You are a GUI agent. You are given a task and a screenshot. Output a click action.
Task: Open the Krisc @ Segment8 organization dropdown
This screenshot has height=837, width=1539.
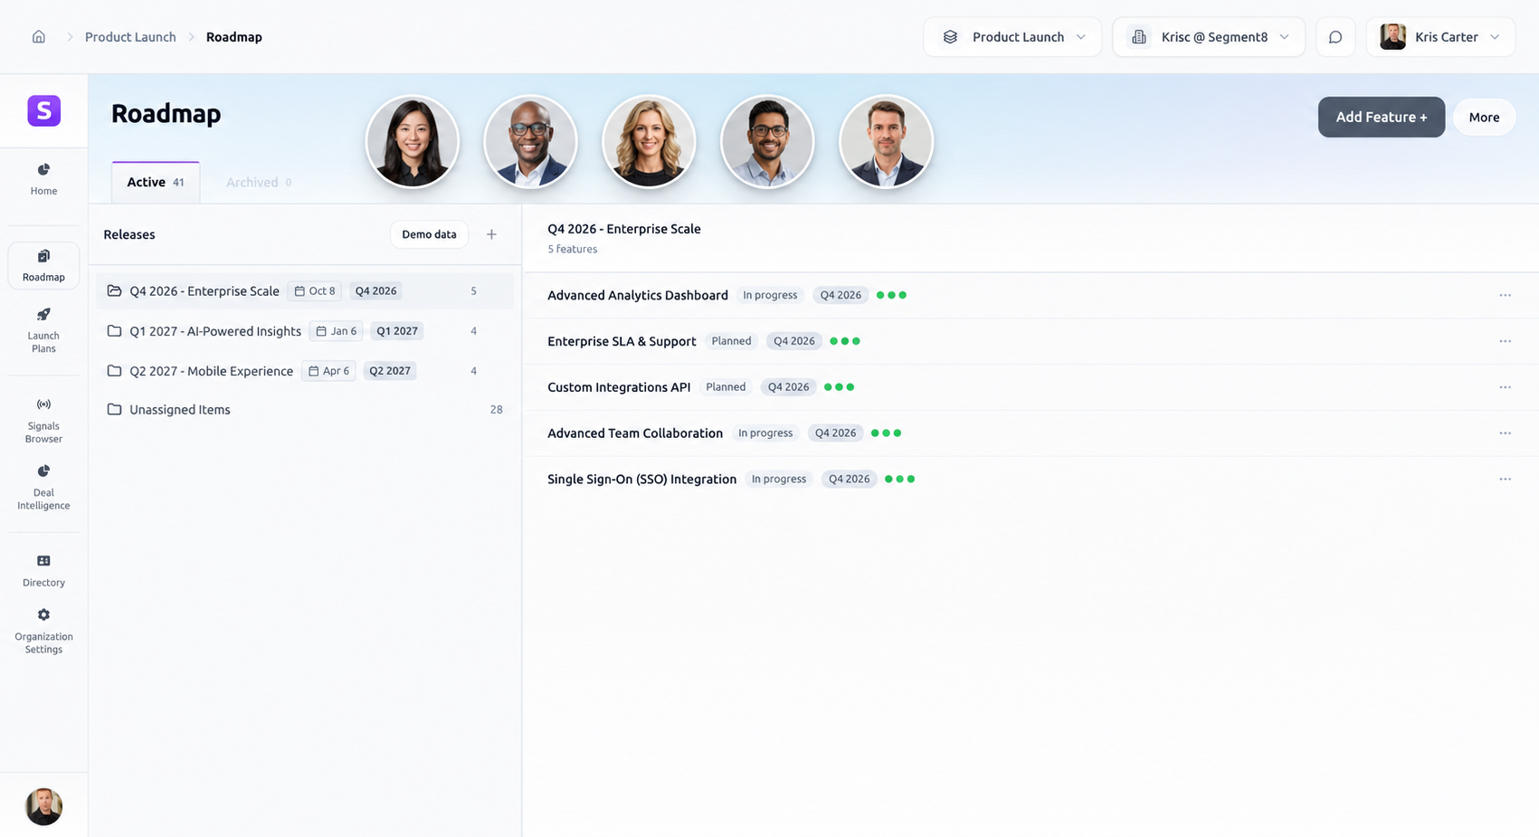(x=1209, y=37)
